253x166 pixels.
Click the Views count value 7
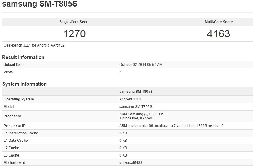[120, 72]
